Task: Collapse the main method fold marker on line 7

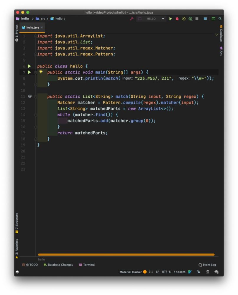Action: point(36,72)
